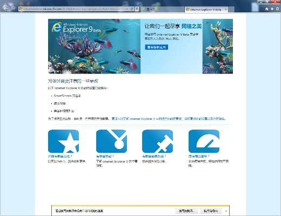
Task: Click first button in notification bar
Action: point(186,211)
